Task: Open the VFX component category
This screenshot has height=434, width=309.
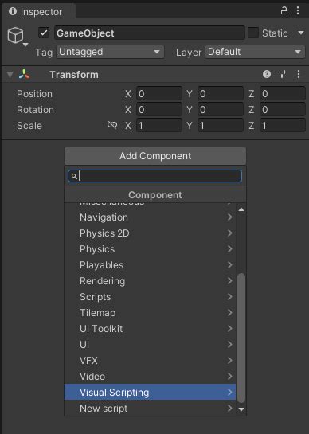Action: click(x=150, y=361)
